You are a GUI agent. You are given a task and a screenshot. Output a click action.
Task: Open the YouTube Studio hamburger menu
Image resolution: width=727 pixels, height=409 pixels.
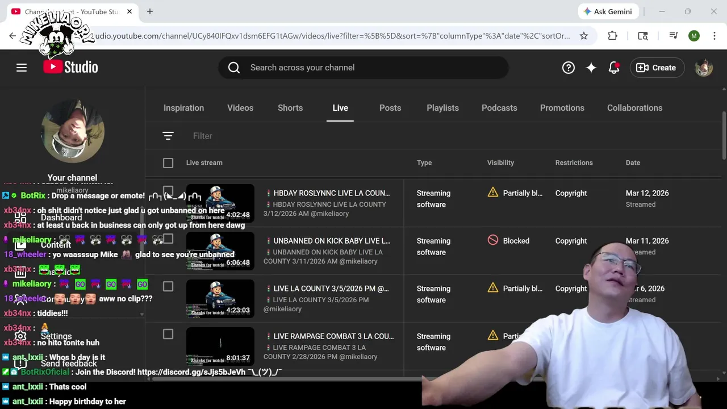click(22, 68)
